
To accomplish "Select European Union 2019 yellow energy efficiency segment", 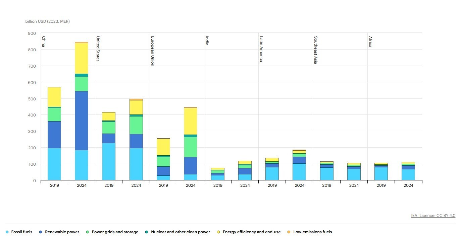I will (163, 147).
